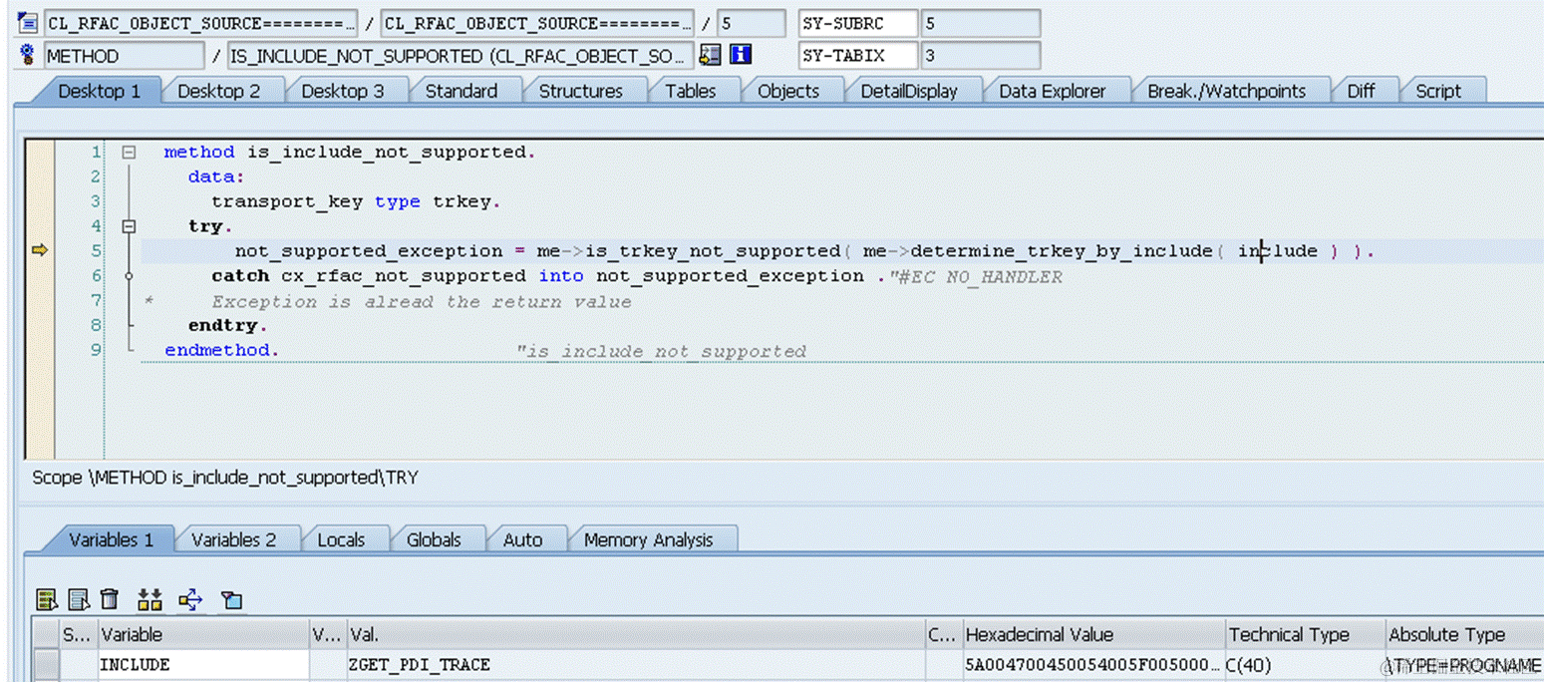Image resolution: width=1544 pixels, height=682 pixels.
Task: Click the program icon at top left
Action: [x=27, y=22]
